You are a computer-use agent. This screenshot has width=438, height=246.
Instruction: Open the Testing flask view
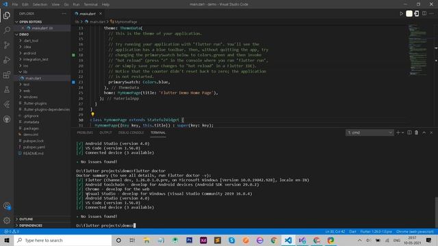coord(7,90)
